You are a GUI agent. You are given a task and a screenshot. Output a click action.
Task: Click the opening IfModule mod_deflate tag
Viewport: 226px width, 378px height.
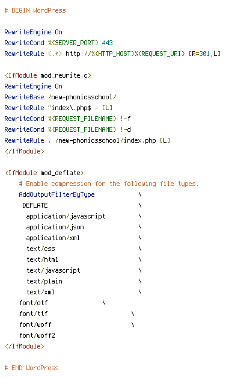pos(44,173)
